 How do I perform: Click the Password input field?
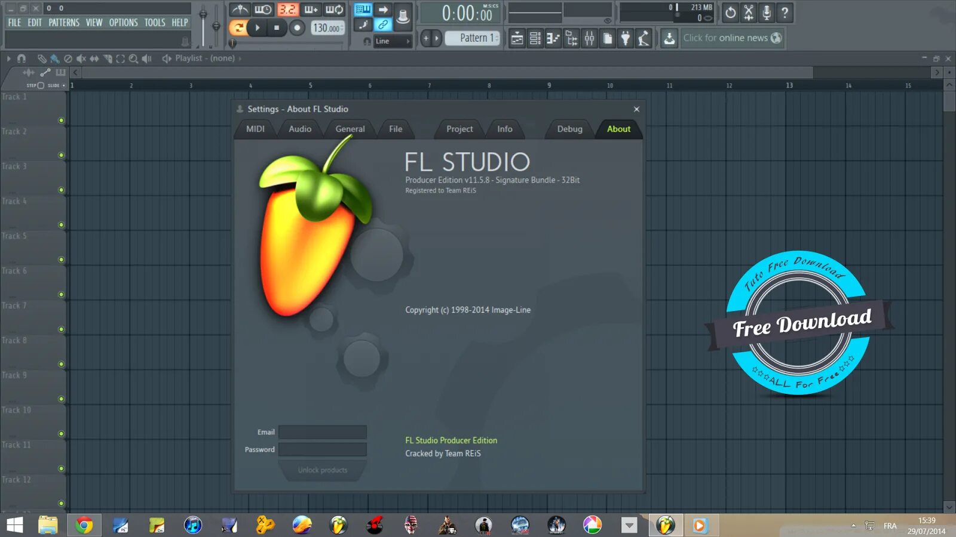click(x=323, y=449)
